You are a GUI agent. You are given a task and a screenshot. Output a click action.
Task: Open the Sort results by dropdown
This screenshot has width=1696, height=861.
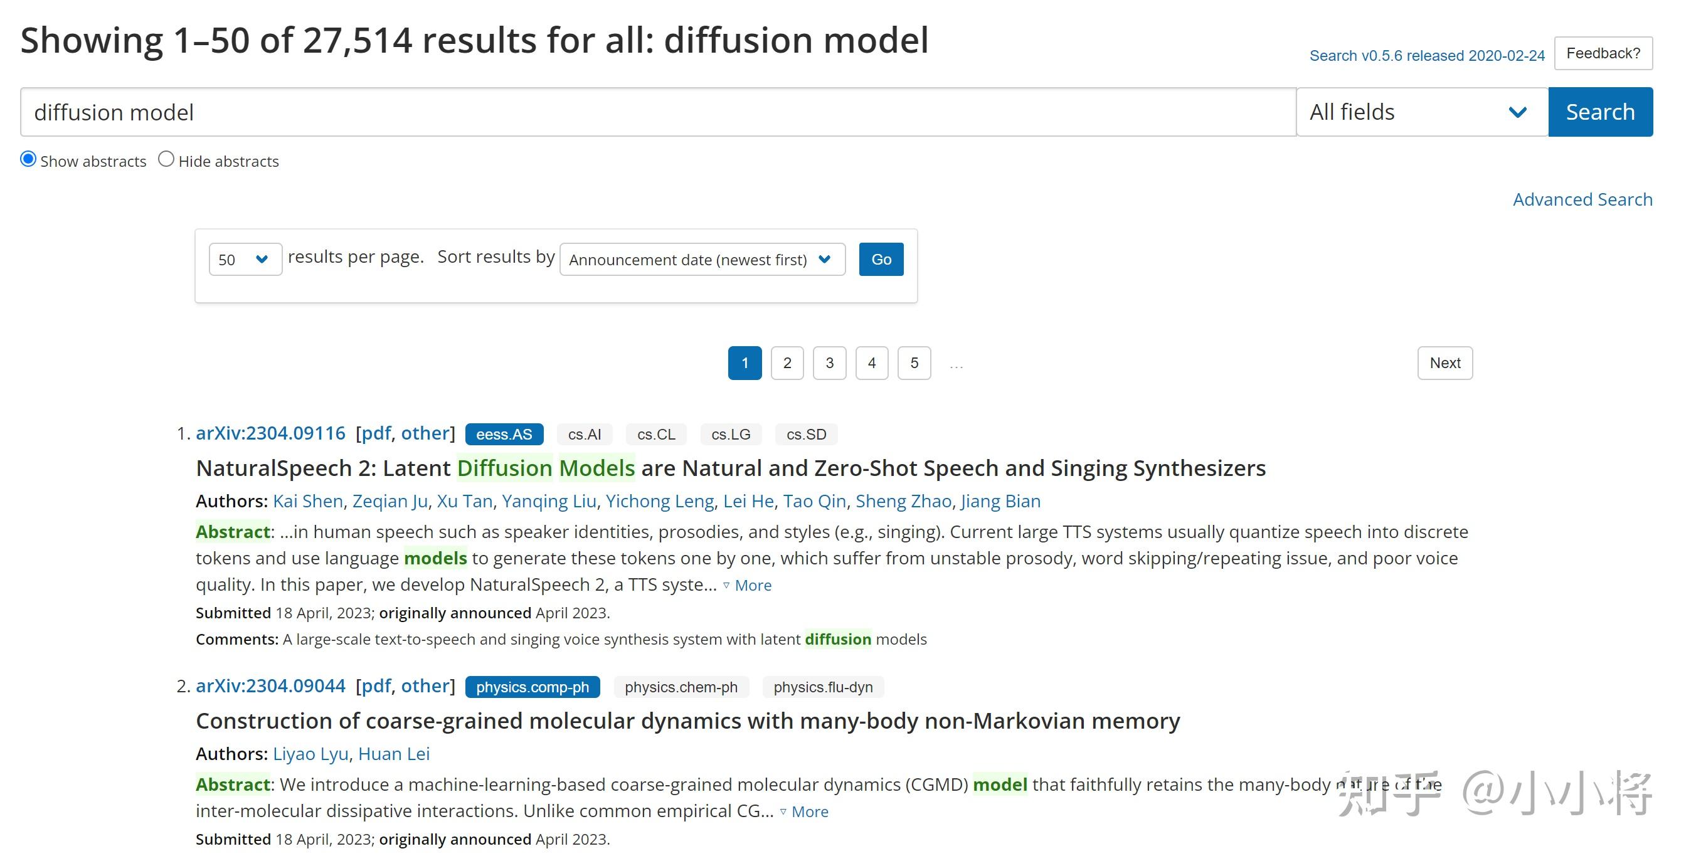(x=702, y=260)
